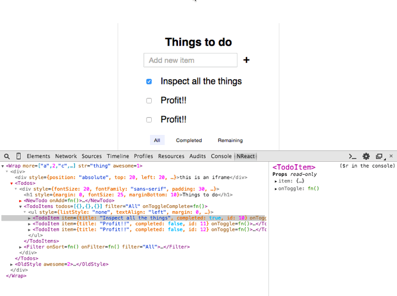
Task: Collapse the Wrap root node arrow
Action: pos(3,166)
